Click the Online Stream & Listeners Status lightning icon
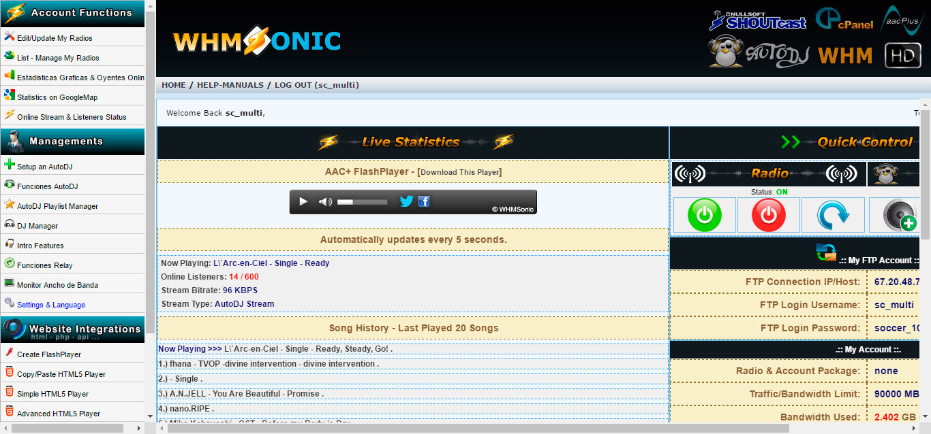 click(10, 116)
